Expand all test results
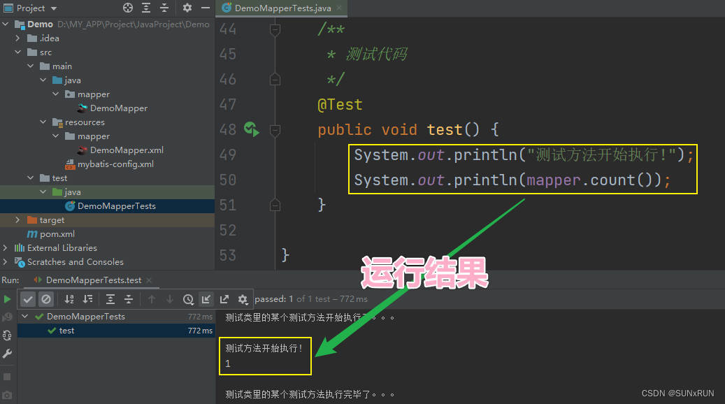Viewport: 725px width, 404px height. point(110,299)
